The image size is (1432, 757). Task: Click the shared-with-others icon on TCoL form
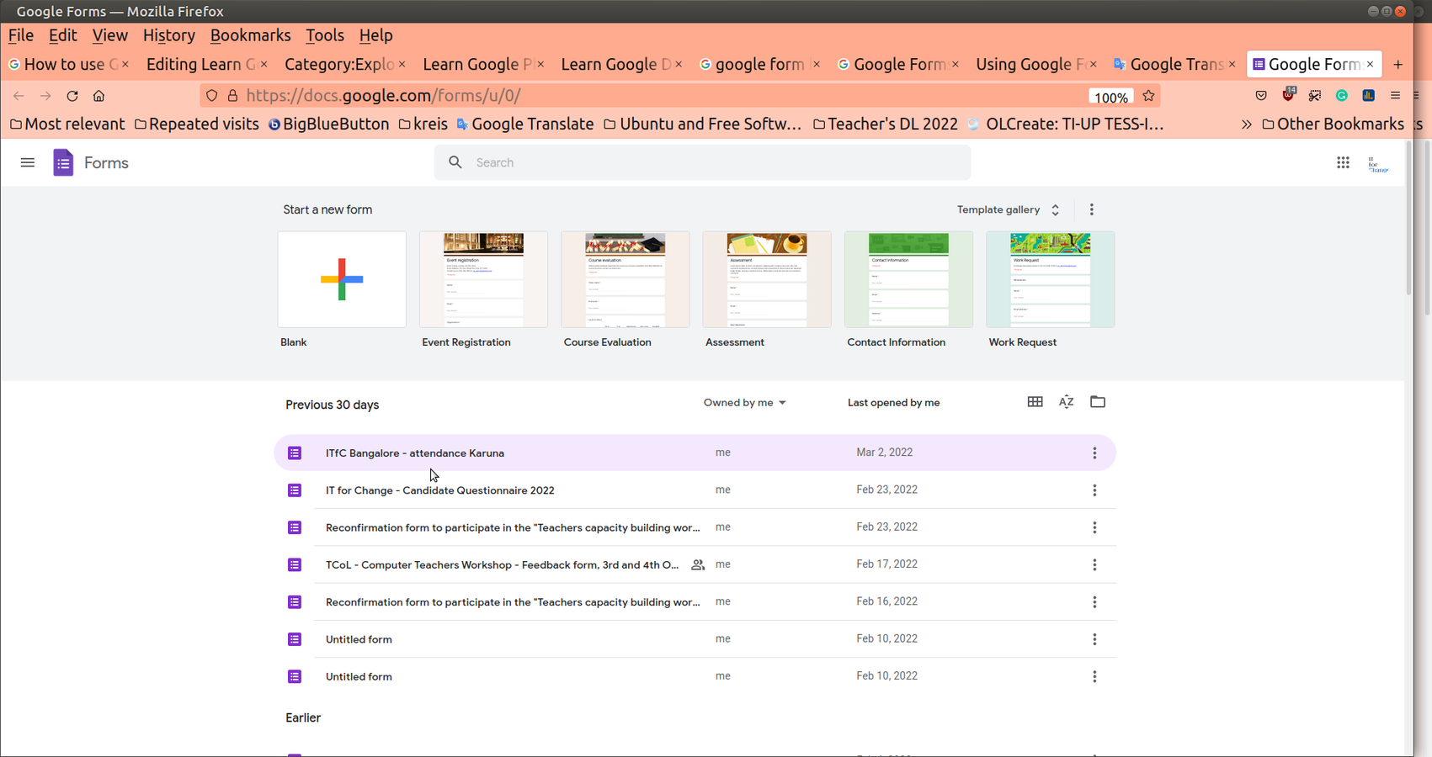coord(698,564)
